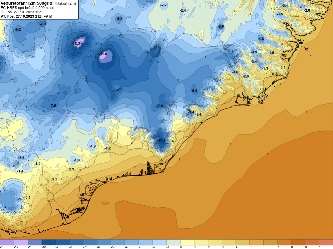Image resolution: width=333 pixels, height=249 pixels.
Task: Click the -3.6 temperature value
Action: click(235, 72)
